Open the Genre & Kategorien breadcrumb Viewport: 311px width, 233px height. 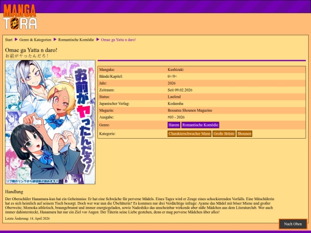click(x=35, y=40)
